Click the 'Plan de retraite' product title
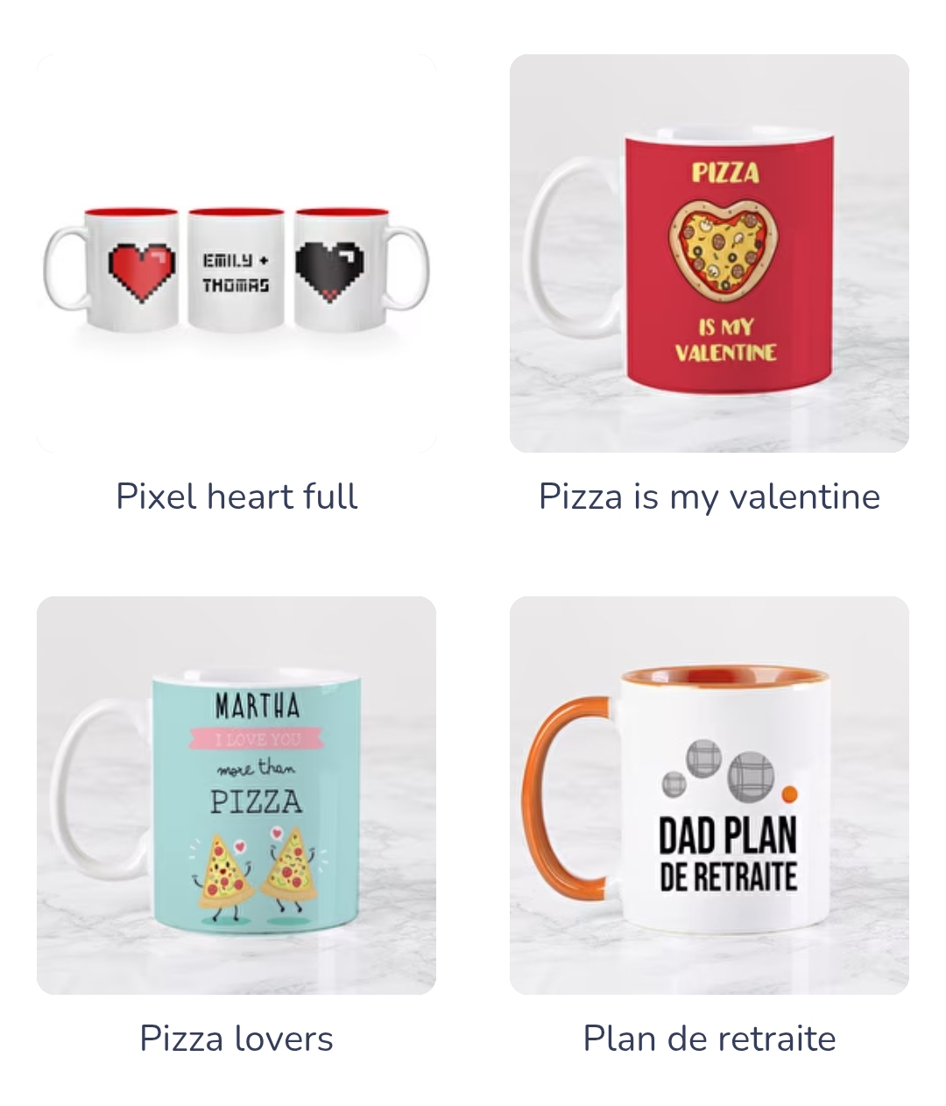Viewport: 946px width, 1106px height. click(709, 1039)
